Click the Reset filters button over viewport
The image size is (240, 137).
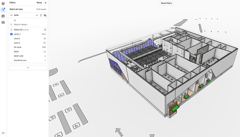click(x=166, y=3)
